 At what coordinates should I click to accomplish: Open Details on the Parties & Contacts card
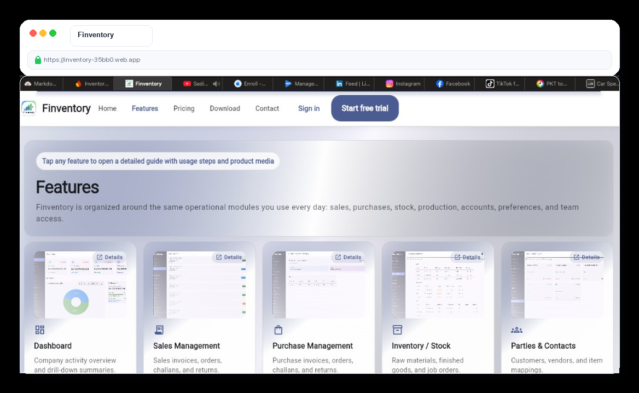click(x=586, y=257)
